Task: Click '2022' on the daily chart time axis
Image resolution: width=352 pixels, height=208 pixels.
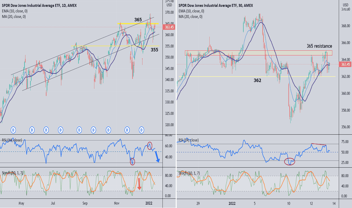Action: [149, 203]
